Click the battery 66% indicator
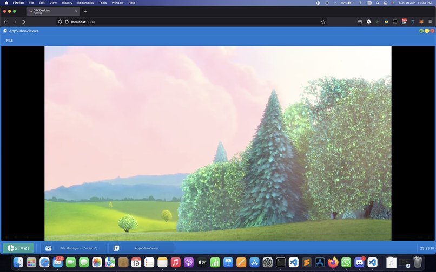Viewport: 436px width, 272px height. (347, 3)
